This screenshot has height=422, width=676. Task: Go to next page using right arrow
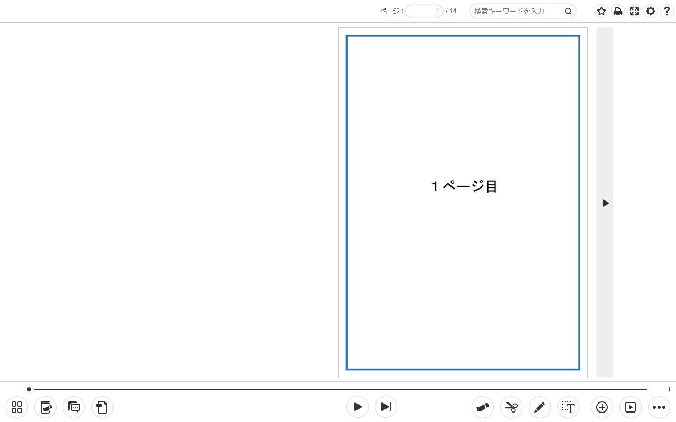click(605, 203)
